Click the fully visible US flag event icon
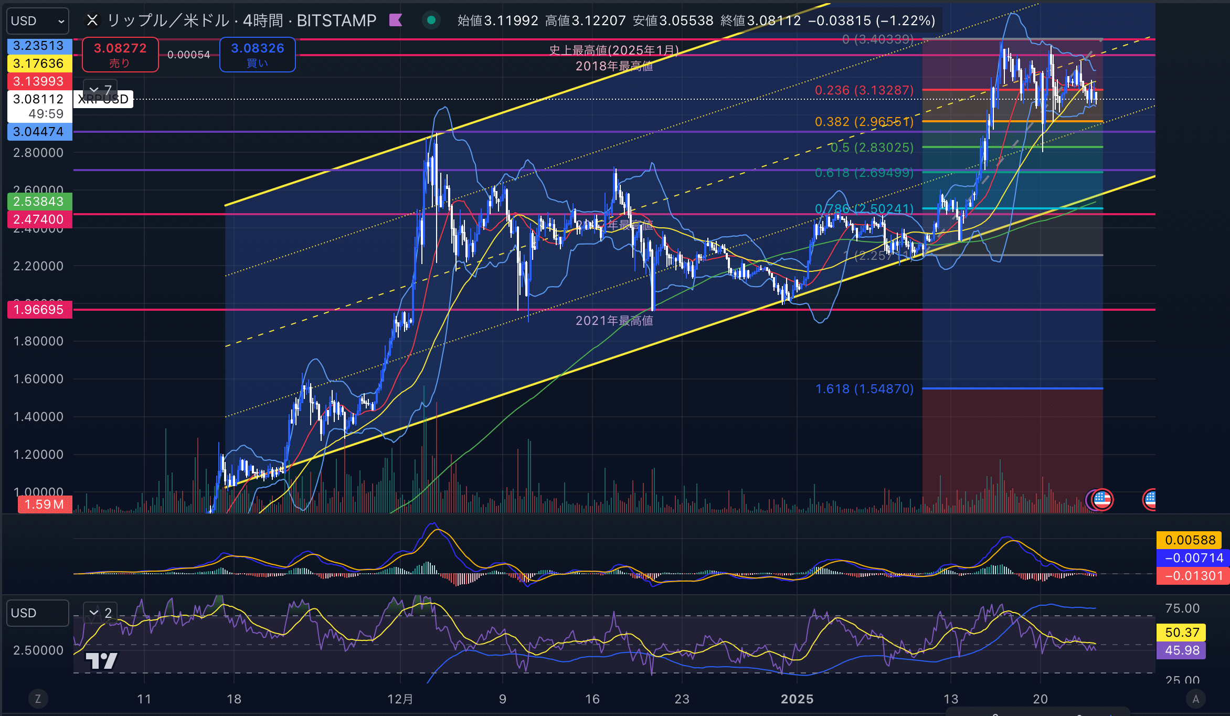The width and height of the screenshot is (1230, 716). click(1102, 499)
